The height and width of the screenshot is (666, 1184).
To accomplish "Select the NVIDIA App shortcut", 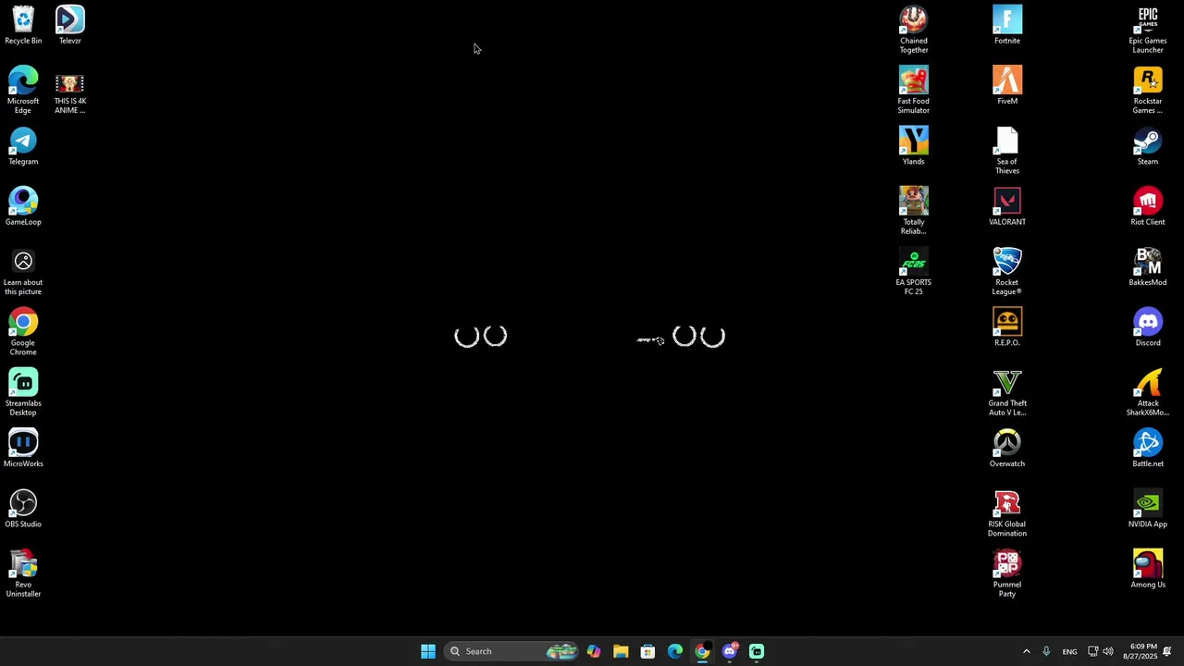I will (x=1148, y=509).
